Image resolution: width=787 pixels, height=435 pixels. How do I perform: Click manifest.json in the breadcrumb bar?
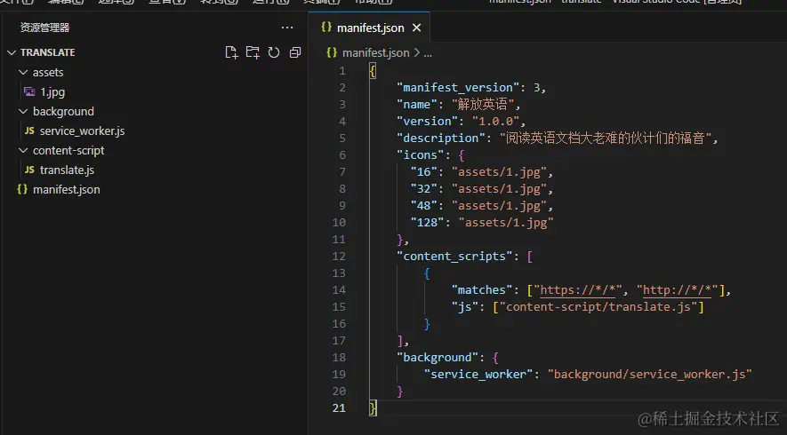coord(375,52)
